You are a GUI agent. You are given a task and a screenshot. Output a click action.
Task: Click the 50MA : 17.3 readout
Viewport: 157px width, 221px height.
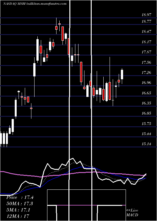(19, 204)
